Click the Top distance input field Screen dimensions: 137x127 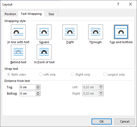pyautogui.click(x=28, y=87)
